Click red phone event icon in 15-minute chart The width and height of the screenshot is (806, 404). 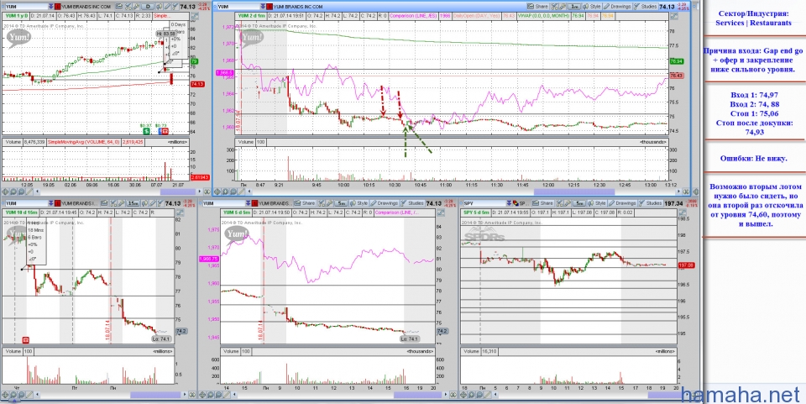click(x=26, y=340)
